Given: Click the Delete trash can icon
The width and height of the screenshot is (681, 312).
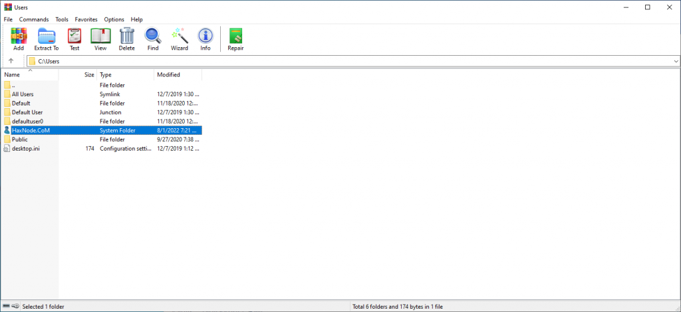Looking at the screenshot, I should point(126,39).
